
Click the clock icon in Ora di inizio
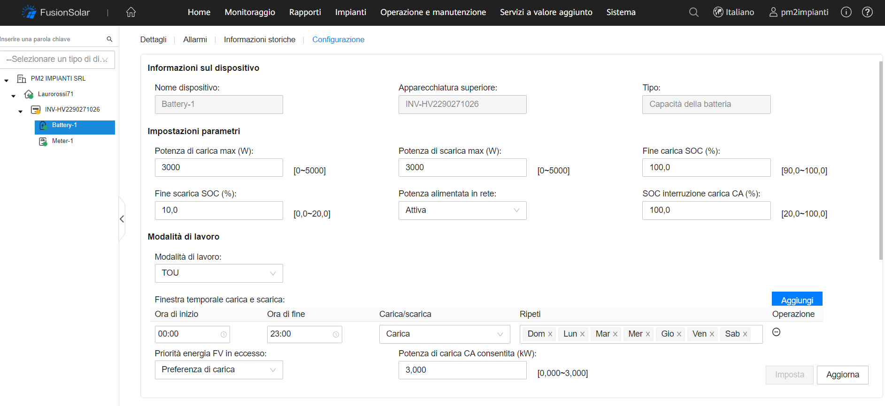pos(223,334)
